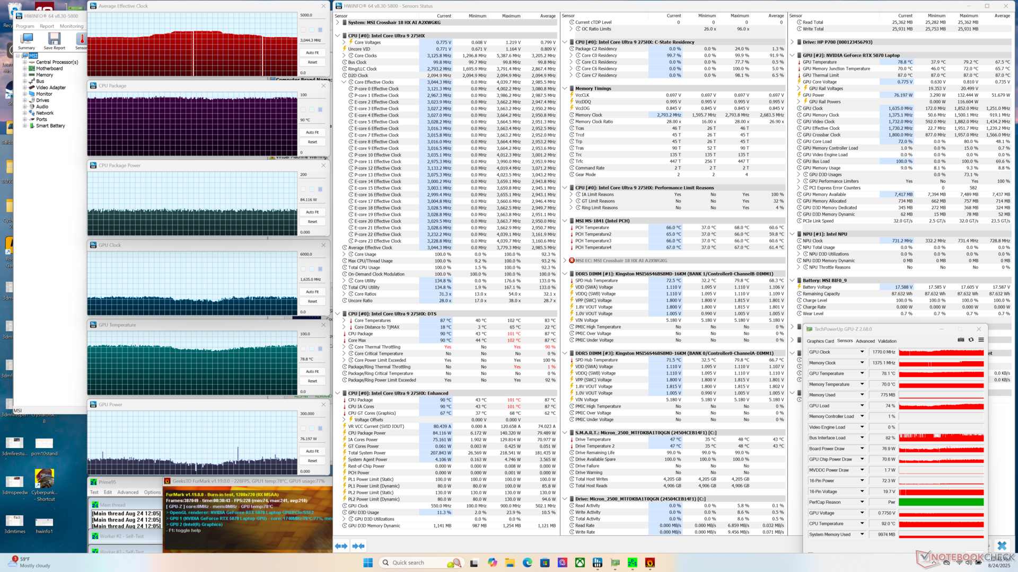
Task: Click the Quick search taskbar field
Action: (408, 562)
